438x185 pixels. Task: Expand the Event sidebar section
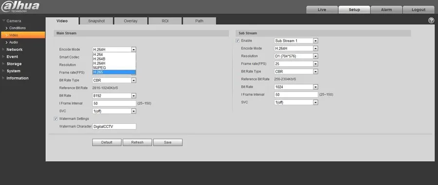(x=12, y=57)
